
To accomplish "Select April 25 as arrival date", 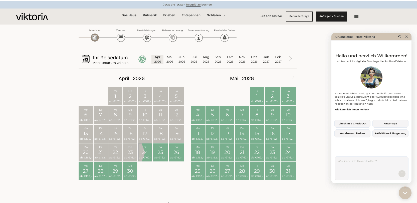I will 160,152.
